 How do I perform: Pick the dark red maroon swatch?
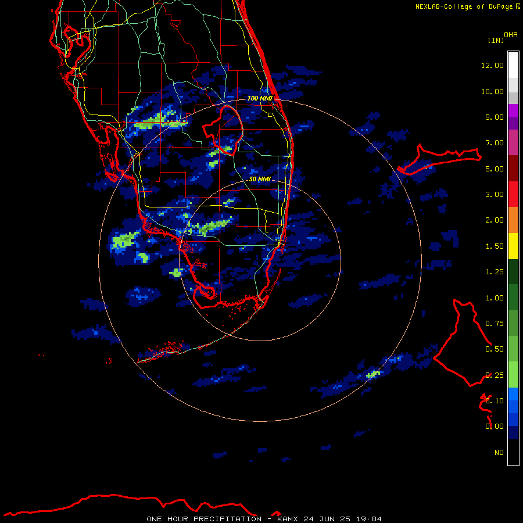[x=513, y=169]
